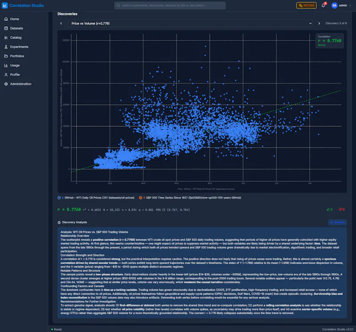
Task: Open the S&P 500 Time Series dataset link
Action: (194, 198)
